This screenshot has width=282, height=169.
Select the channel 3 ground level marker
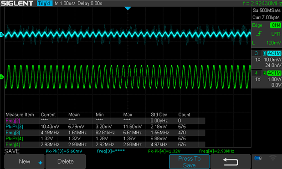(x=2, y=35)
